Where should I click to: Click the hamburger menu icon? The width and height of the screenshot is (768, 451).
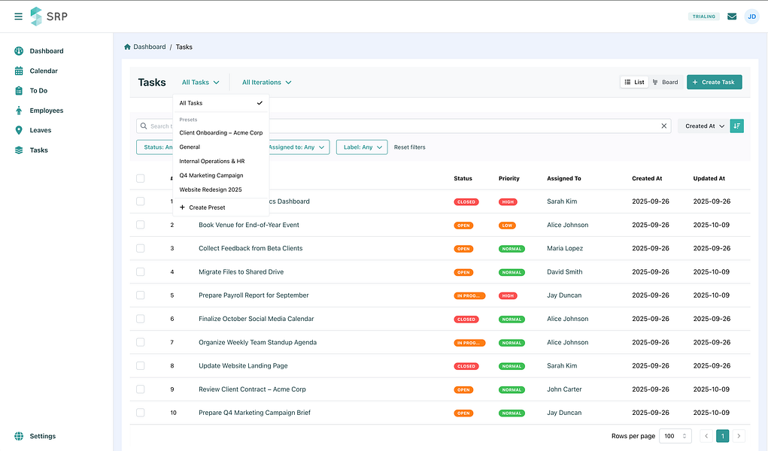point(19,17)
